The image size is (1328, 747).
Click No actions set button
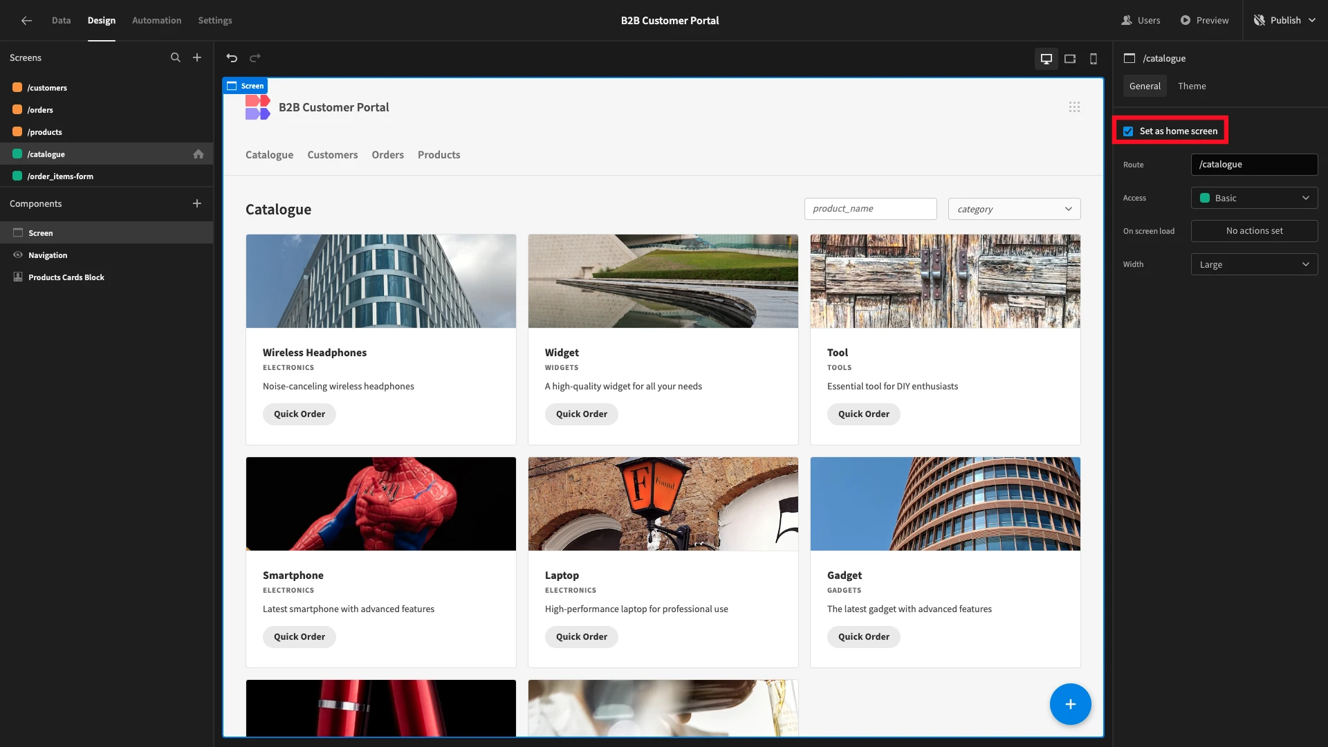[x=1254, y=231]
